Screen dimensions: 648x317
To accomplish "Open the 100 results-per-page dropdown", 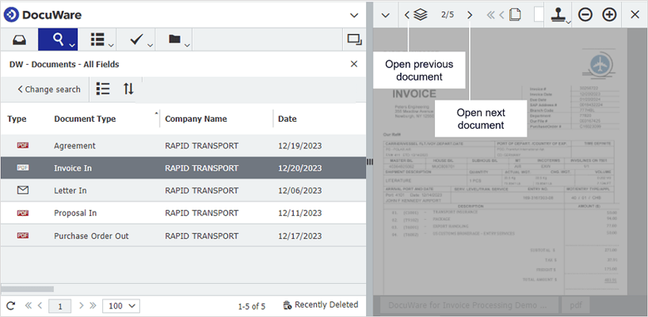I will pyautogui.click(x=122, y=305).
